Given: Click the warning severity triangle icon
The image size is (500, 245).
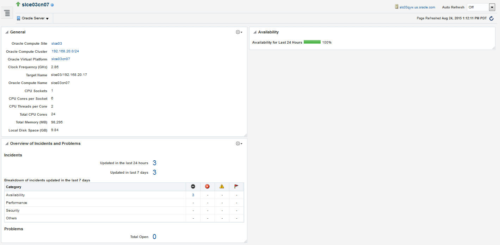Looking at the screenshot, I should click(222, 187).
